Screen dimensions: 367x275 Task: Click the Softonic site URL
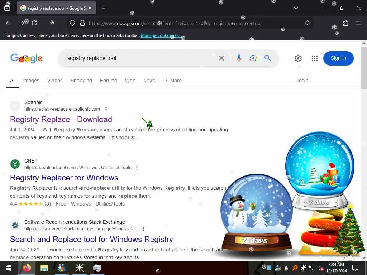point(62,109)
